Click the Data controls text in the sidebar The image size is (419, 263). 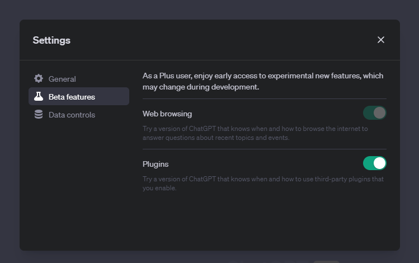[72, 115]
